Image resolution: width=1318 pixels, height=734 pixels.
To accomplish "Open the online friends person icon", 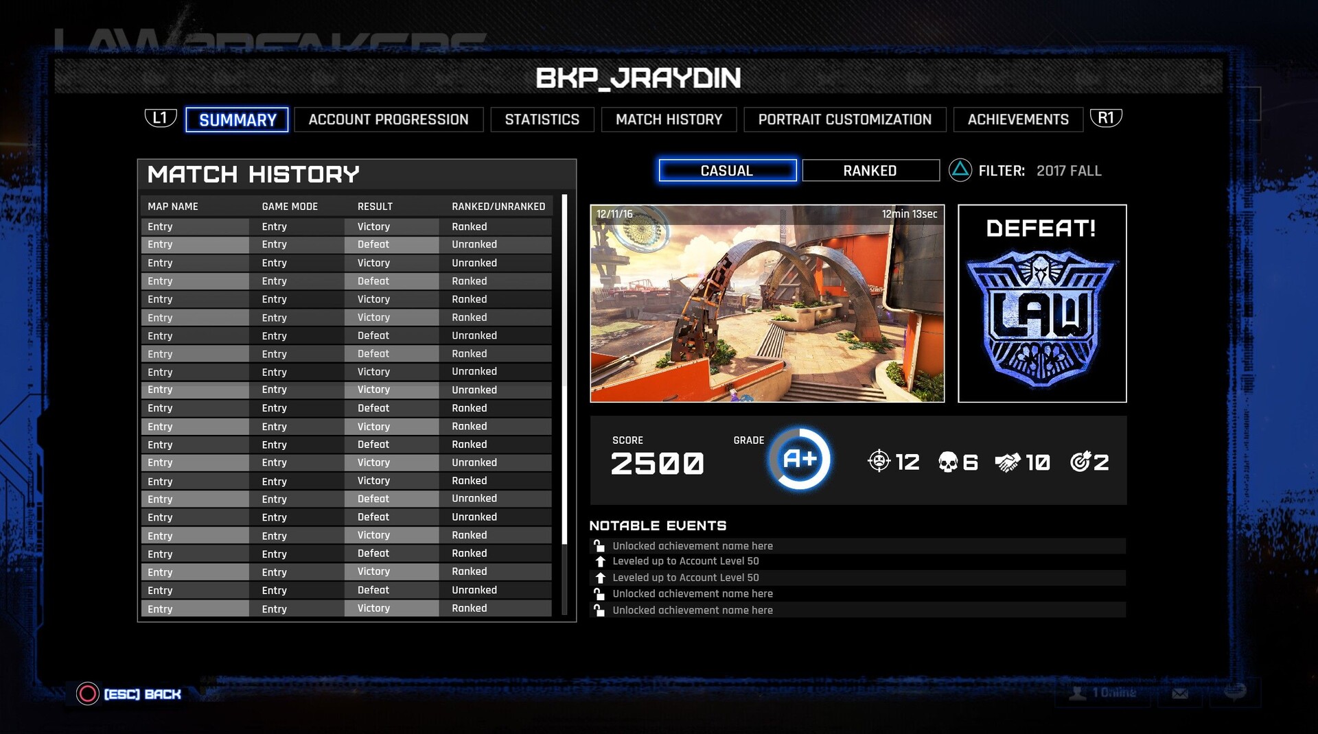I will coord(1078,693).
